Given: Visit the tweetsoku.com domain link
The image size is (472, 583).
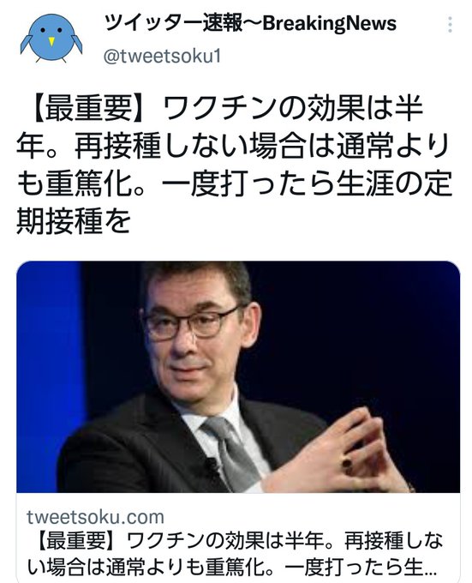Looking at the screenshot, I should tap(95, 517).
